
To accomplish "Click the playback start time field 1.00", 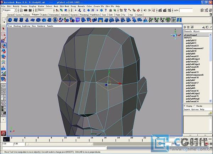I will click(x=19, y=144).
